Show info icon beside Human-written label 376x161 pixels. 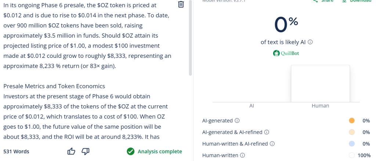(243, 156)
